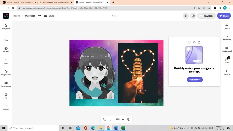Click Learn more in resize tip
This screenshot has width=233, height=131.
pos(195,79)
